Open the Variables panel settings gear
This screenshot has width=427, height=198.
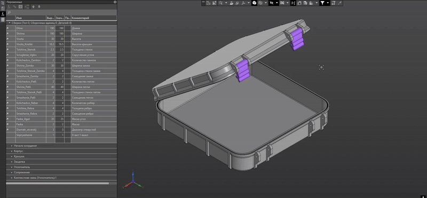(115, 2)
